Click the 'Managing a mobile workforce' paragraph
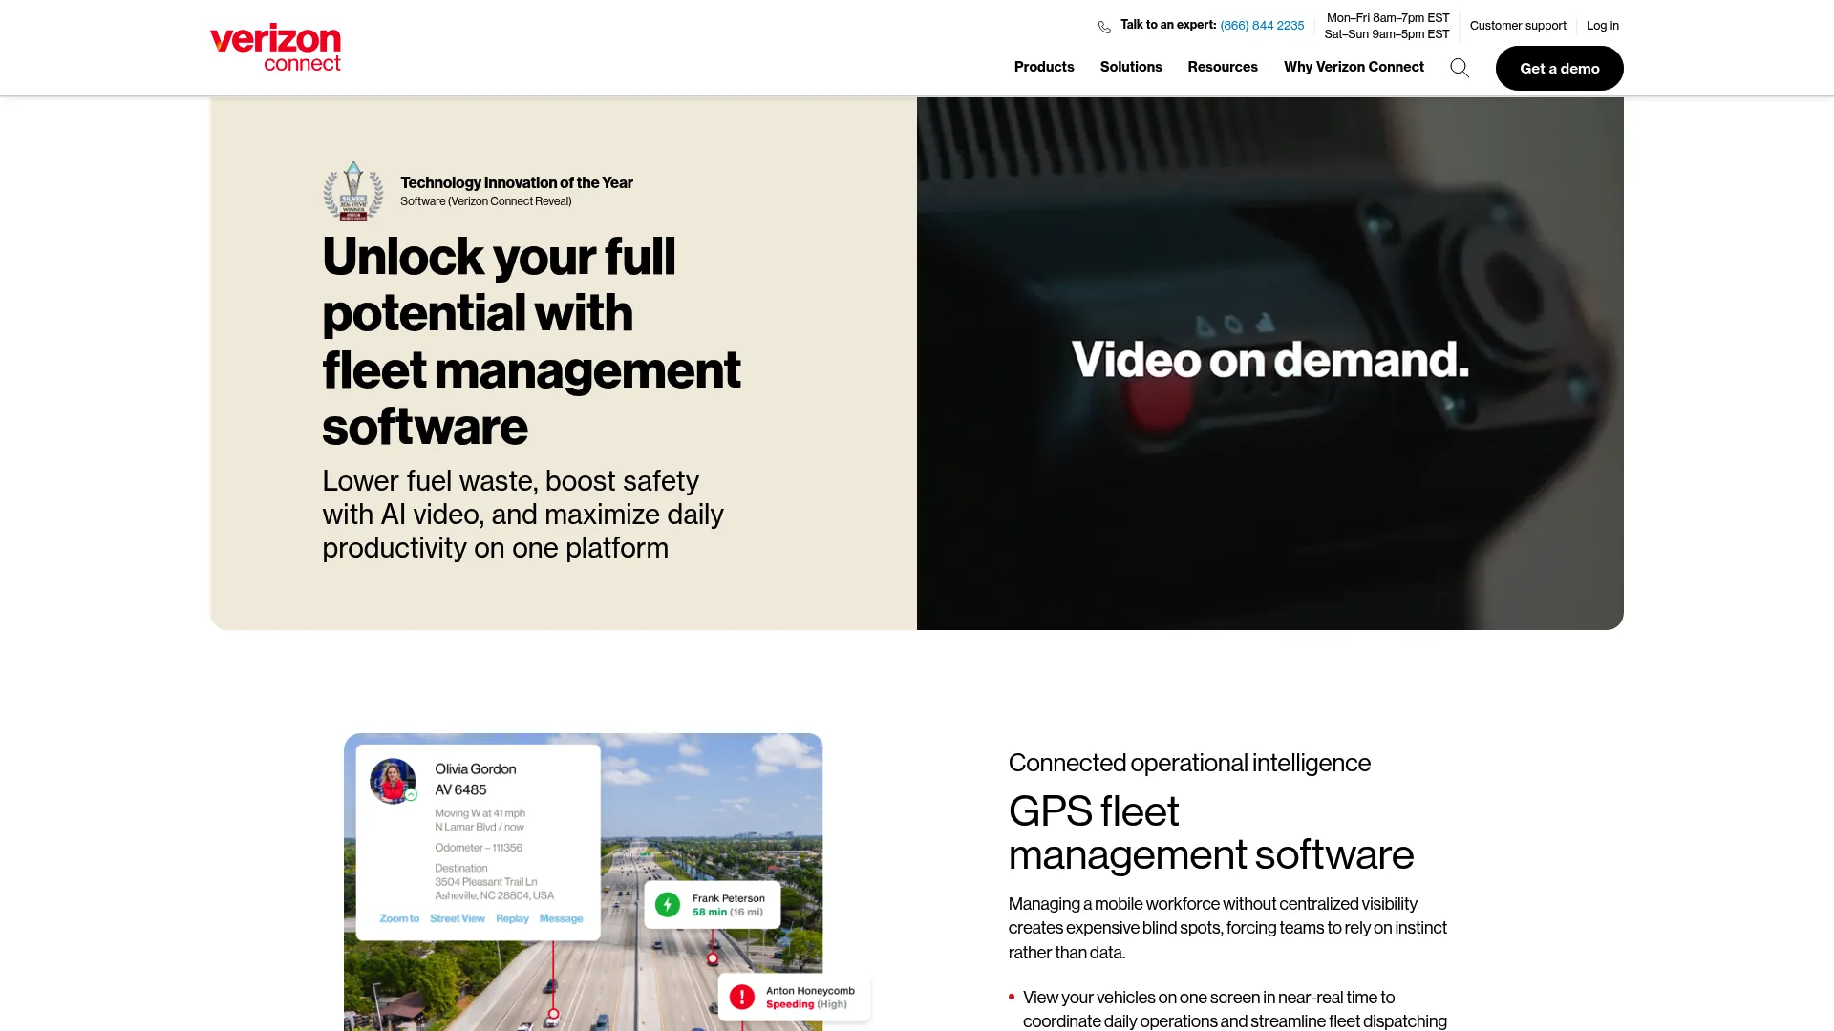Image resolution: width=1834 pixels, height=1031 pixels. (1227, 928)
